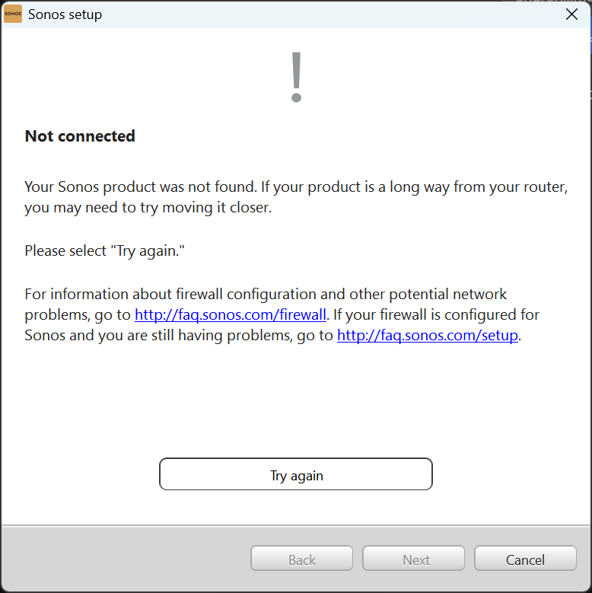Viewport: 592px width, 593px height.
Task: Open the faq.sonos.com/setup link
Action: [x=428, y=335]
